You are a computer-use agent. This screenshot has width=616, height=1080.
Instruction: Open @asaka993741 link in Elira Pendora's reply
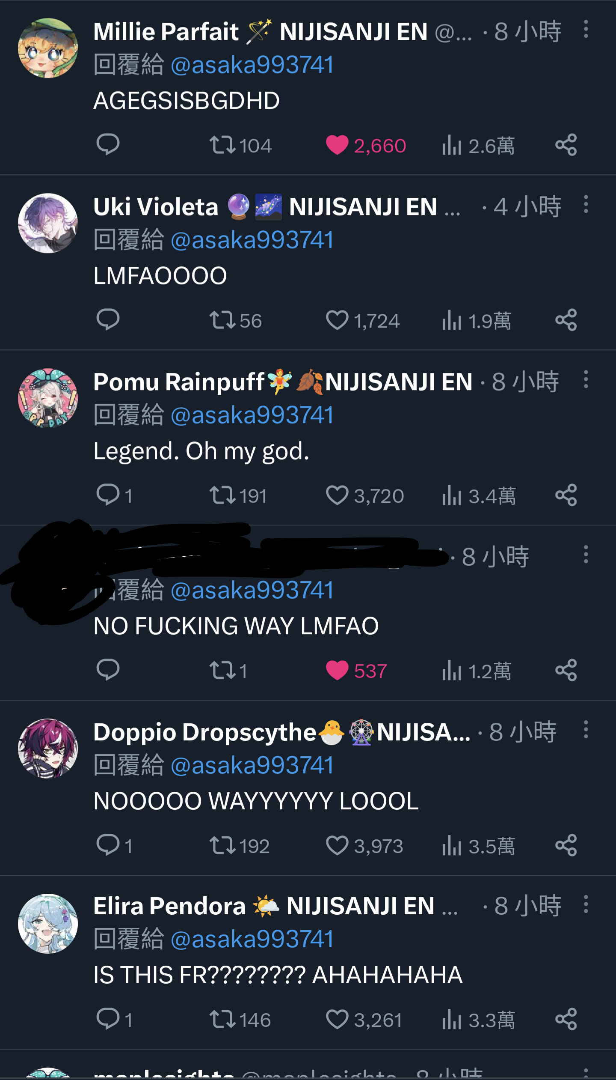(252, 940)
